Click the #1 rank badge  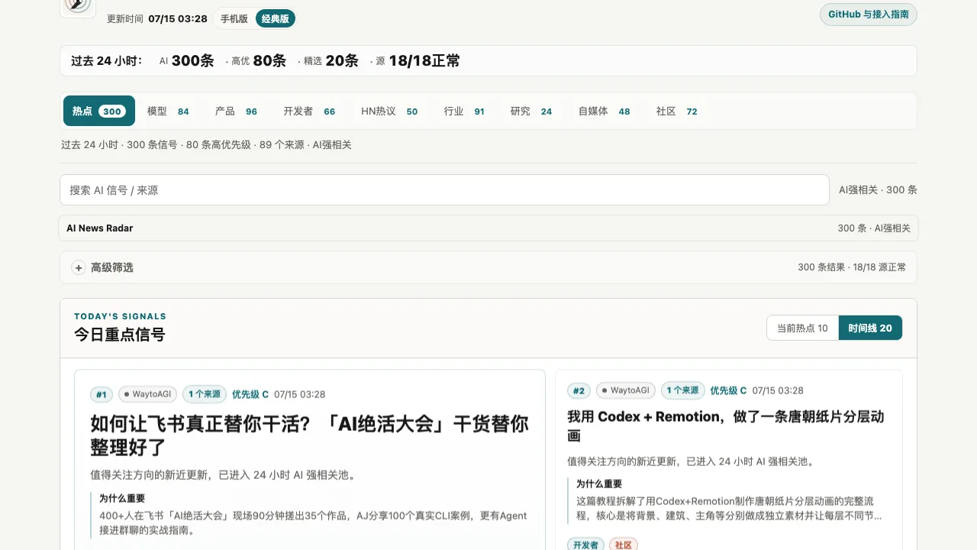click(x=102, y=394)
